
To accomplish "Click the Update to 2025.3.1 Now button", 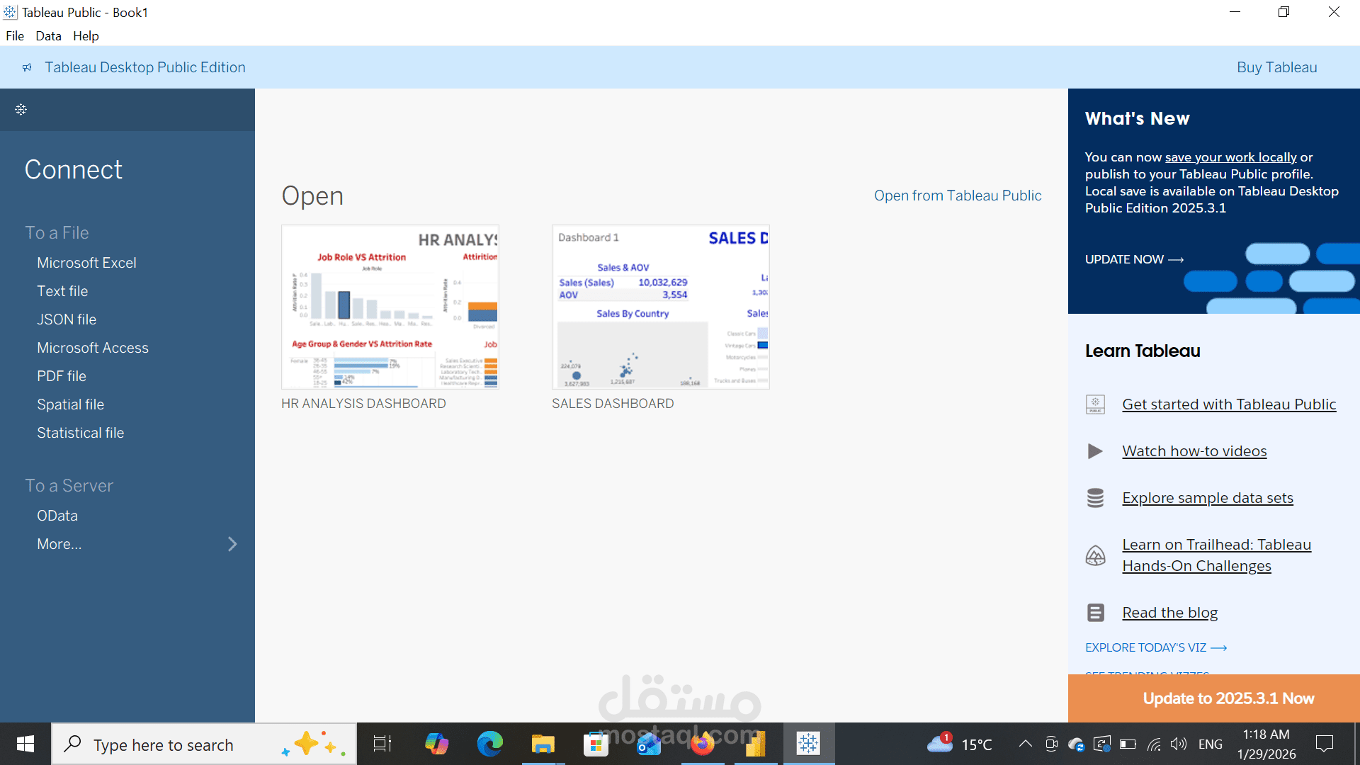I will (1228, 698).
